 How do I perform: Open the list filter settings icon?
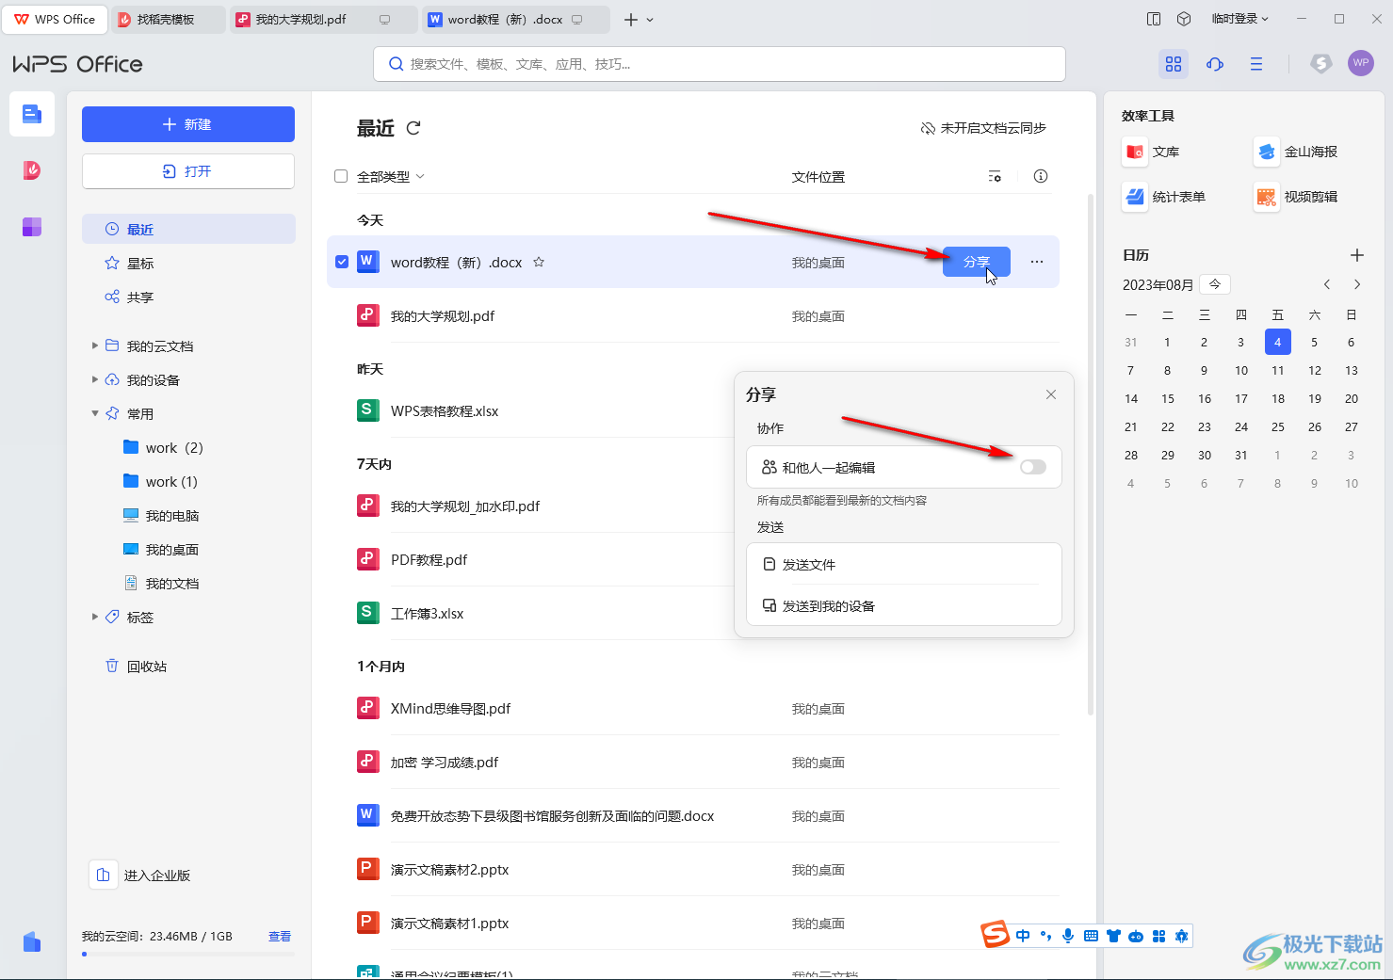pos(995,176)
